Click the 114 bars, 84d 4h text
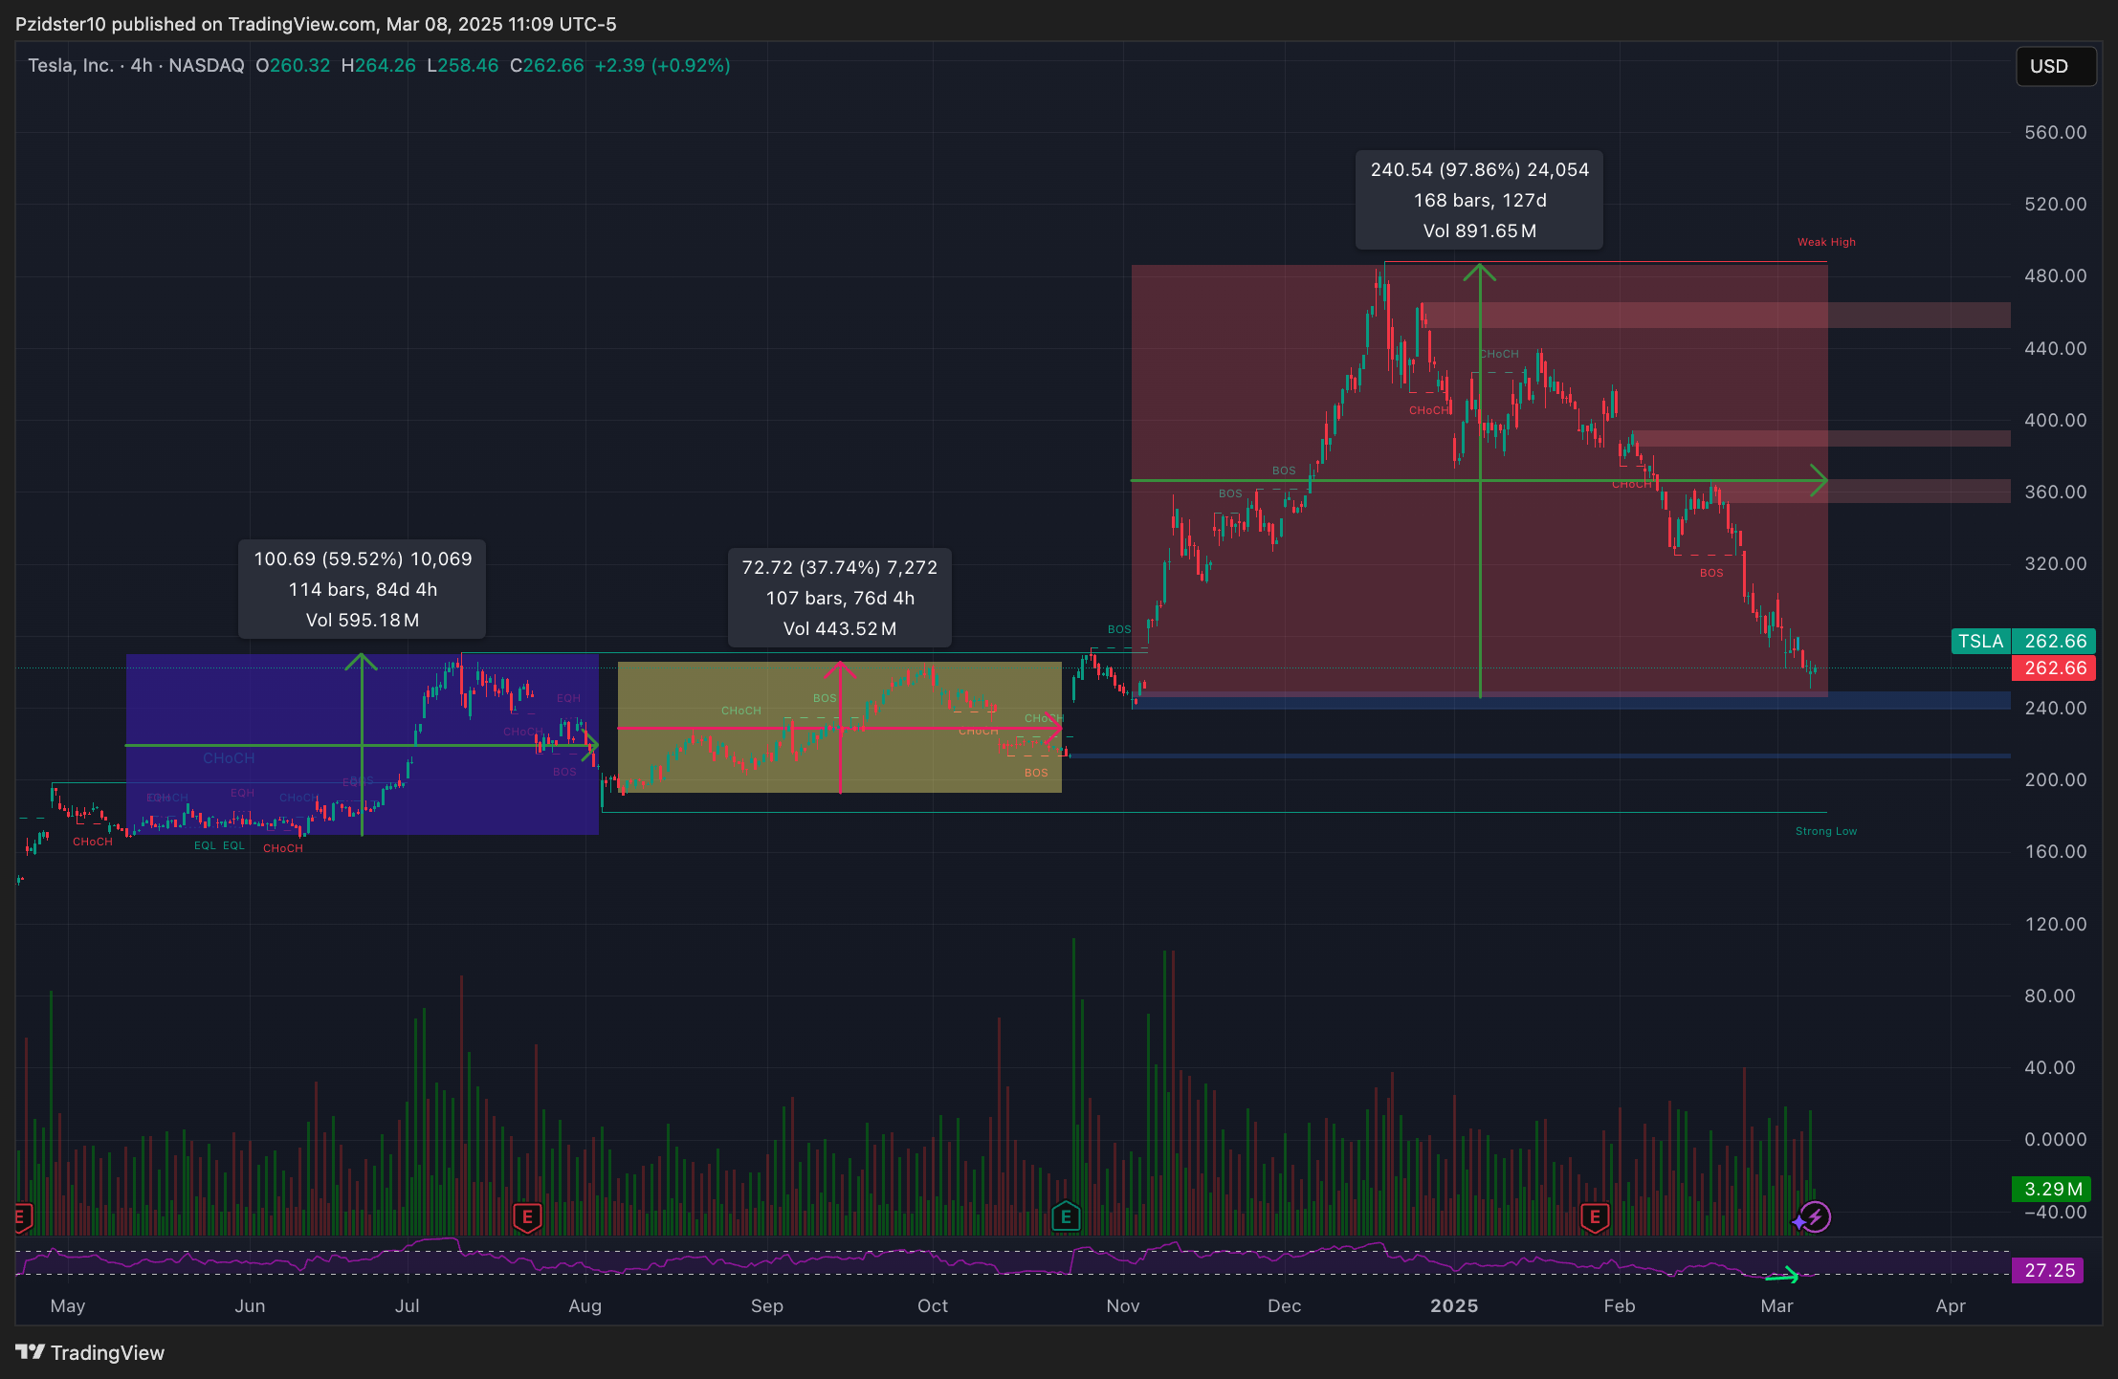This screenshot has height=1379, width=2118. click(x=363, y=589)
